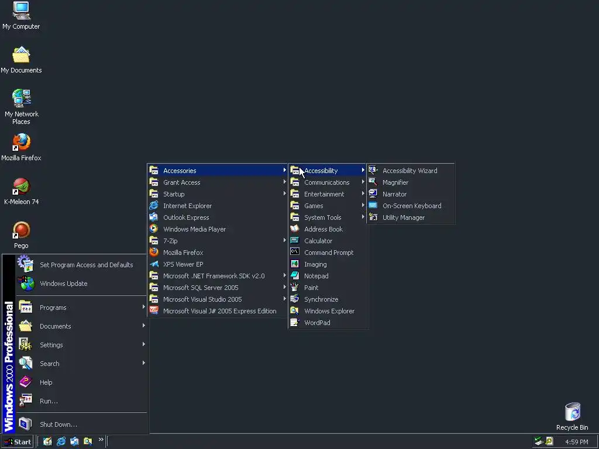The width and height of the screenshot is (599, 449).
Task: Show more Quick Launch items chevron
Action: (101, 440)
